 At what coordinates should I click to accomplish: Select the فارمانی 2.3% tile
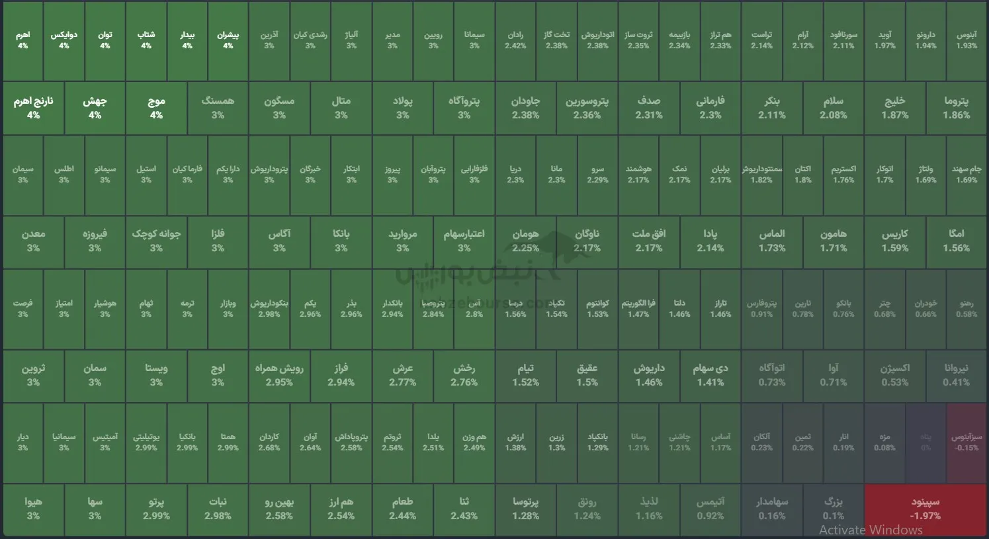click(710, 108)
